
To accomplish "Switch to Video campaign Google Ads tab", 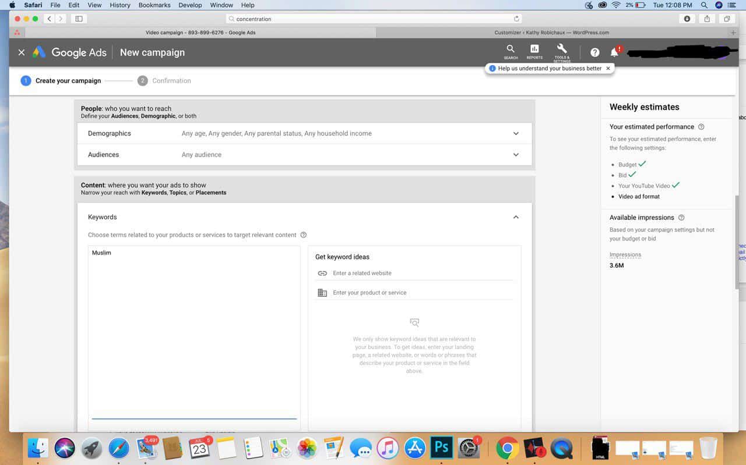I will [200, 33].
